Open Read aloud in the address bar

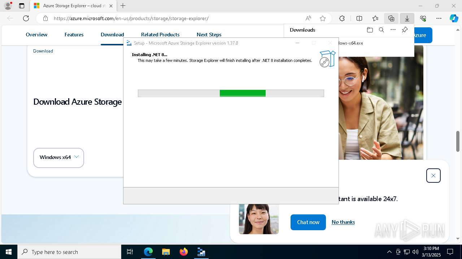click(x=308, y=18)
